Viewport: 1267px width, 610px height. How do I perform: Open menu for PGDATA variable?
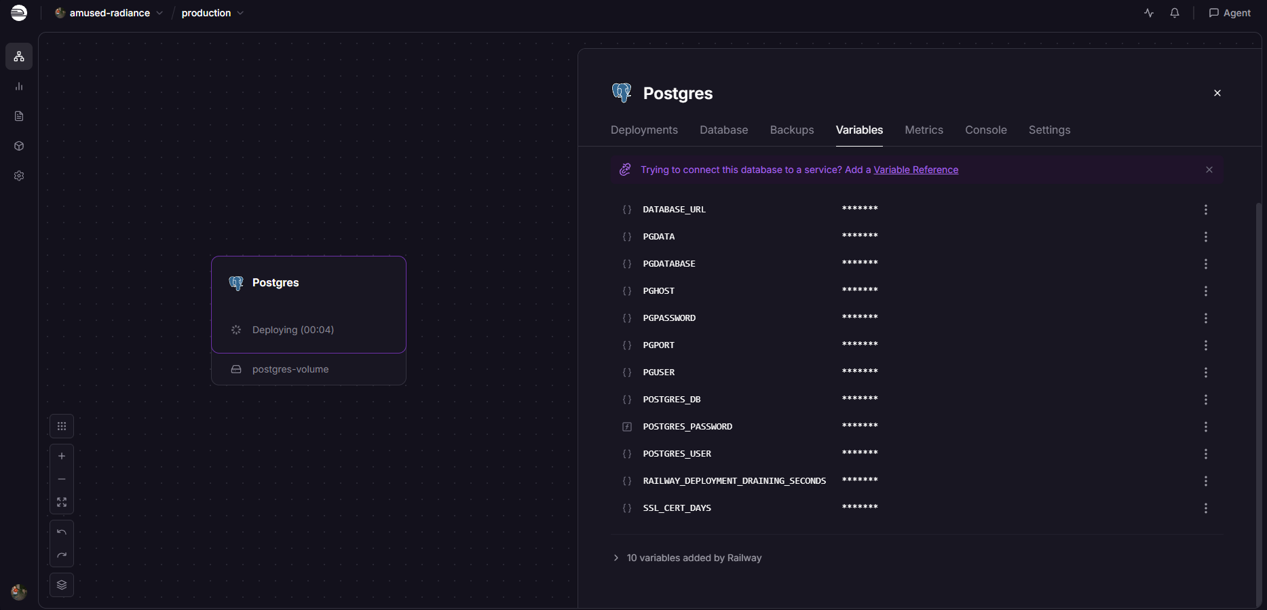[x=1206, y=237]
